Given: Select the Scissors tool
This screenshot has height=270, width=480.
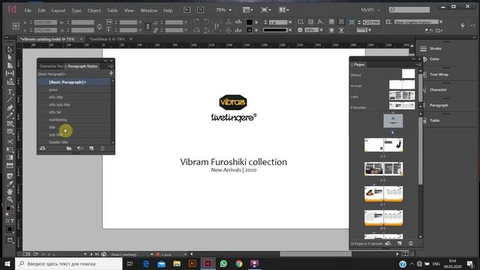Looking at the screenshot, I should pyautogui.click(x=10, y=142).
